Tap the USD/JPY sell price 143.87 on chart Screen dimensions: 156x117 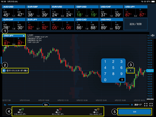point(7,42)
